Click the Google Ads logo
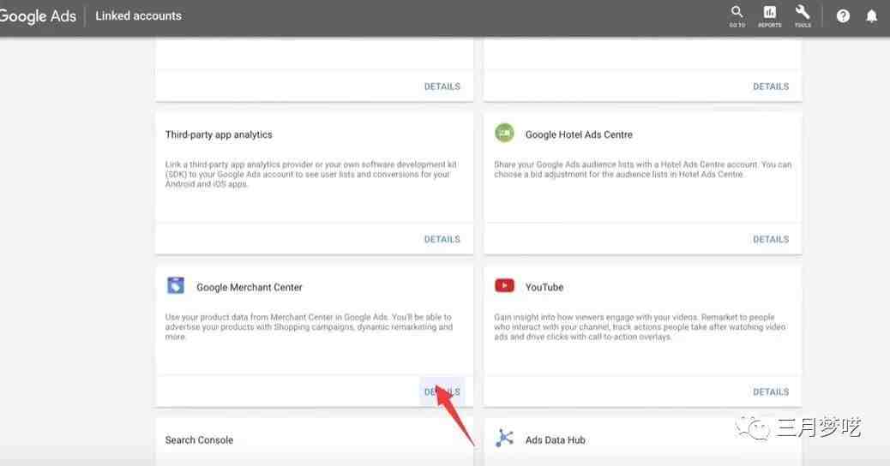Screen dimensions: 890x466 coord(38,16)
